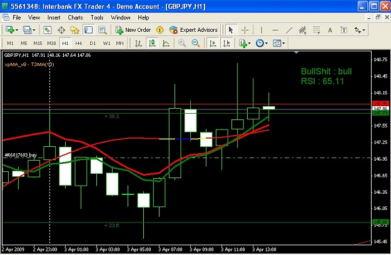Viewport: 391px width, 255px height.
Task: Click the #66817603 buy order label
Action: [21, 155]
